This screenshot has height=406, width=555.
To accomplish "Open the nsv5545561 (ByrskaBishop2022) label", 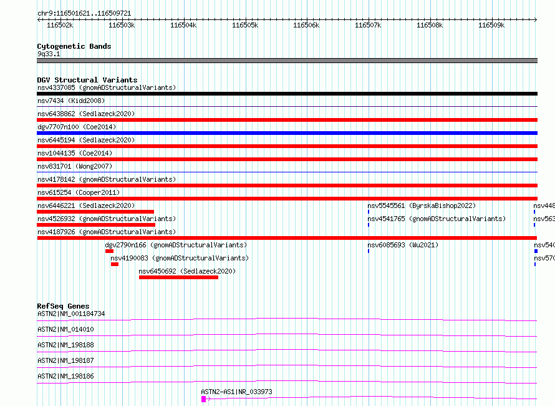I will pyautogui.click(x=422, y=205).
